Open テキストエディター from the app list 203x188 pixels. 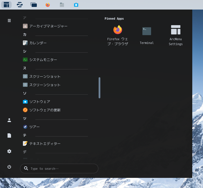click(x=55, y=143)
